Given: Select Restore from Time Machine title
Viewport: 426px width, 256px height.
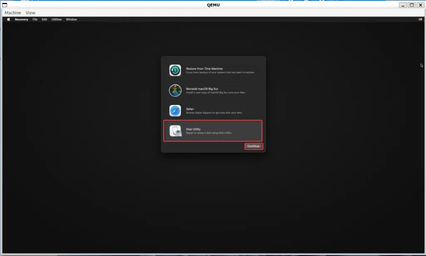Looking at the screenshot, I should (x=204, y=68).
